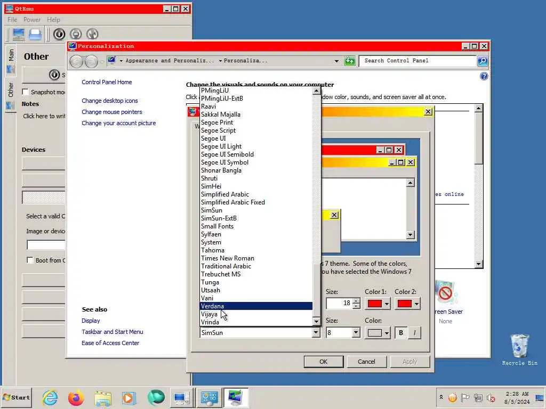Launch Firefox from the taskbar
The height and width of the screenshot is (409, 546).
pos(76,397)
